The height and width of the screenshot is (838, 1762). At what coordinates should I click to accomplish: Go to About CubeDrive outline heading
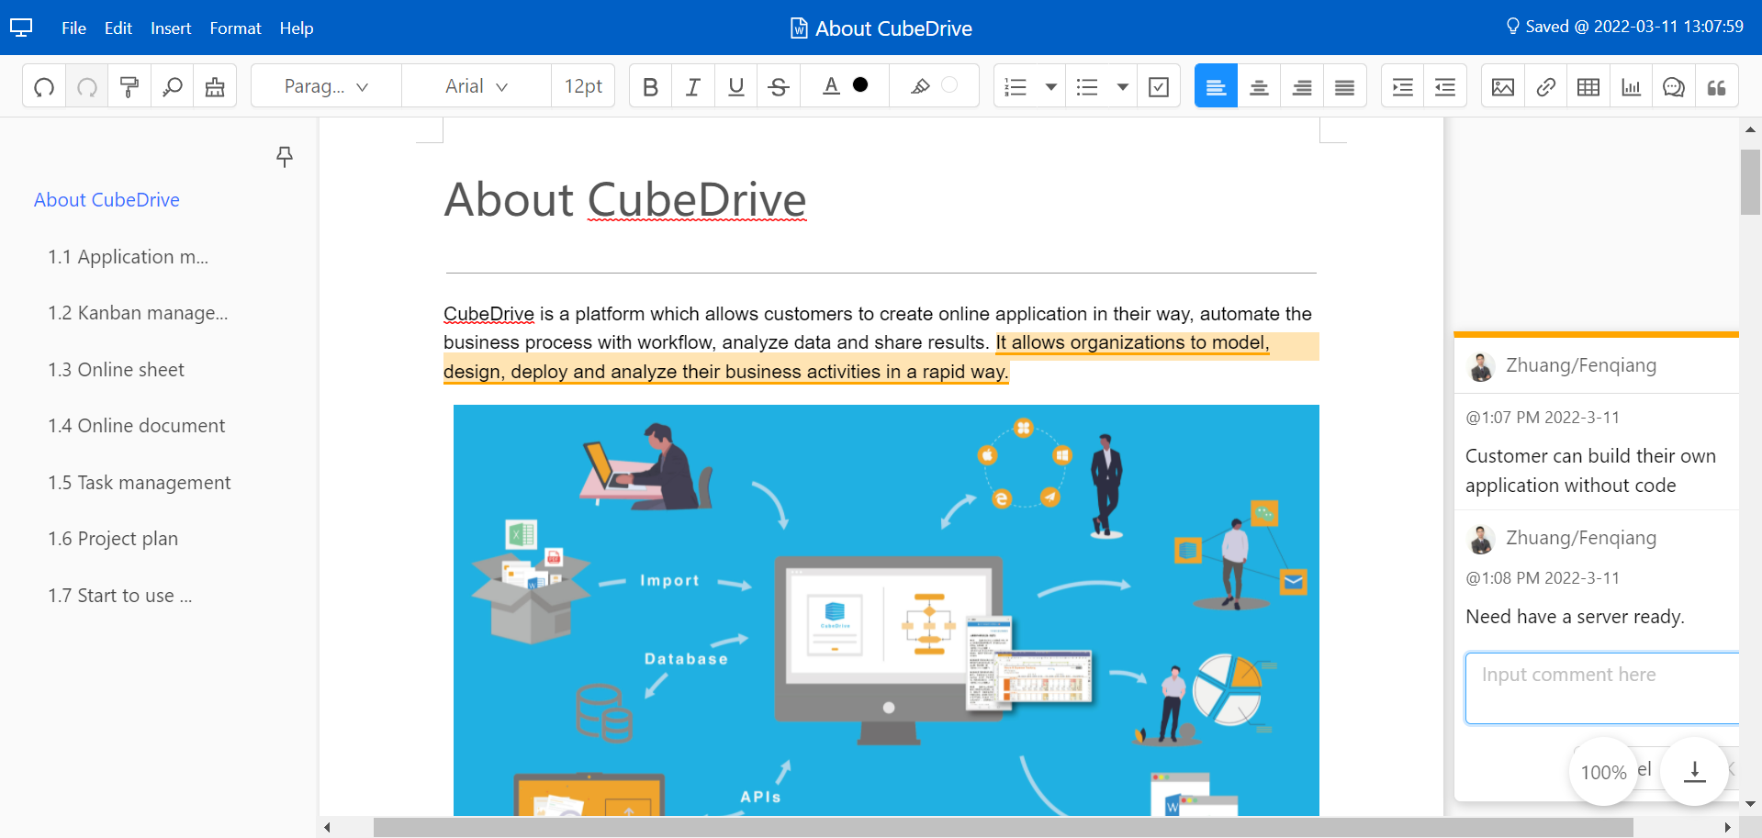[107, 200]
